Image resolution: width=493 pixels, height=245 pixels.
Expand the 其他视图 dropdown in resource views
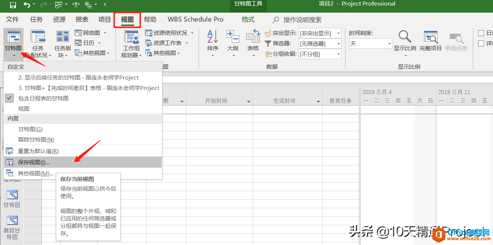[x=179, y=53]
